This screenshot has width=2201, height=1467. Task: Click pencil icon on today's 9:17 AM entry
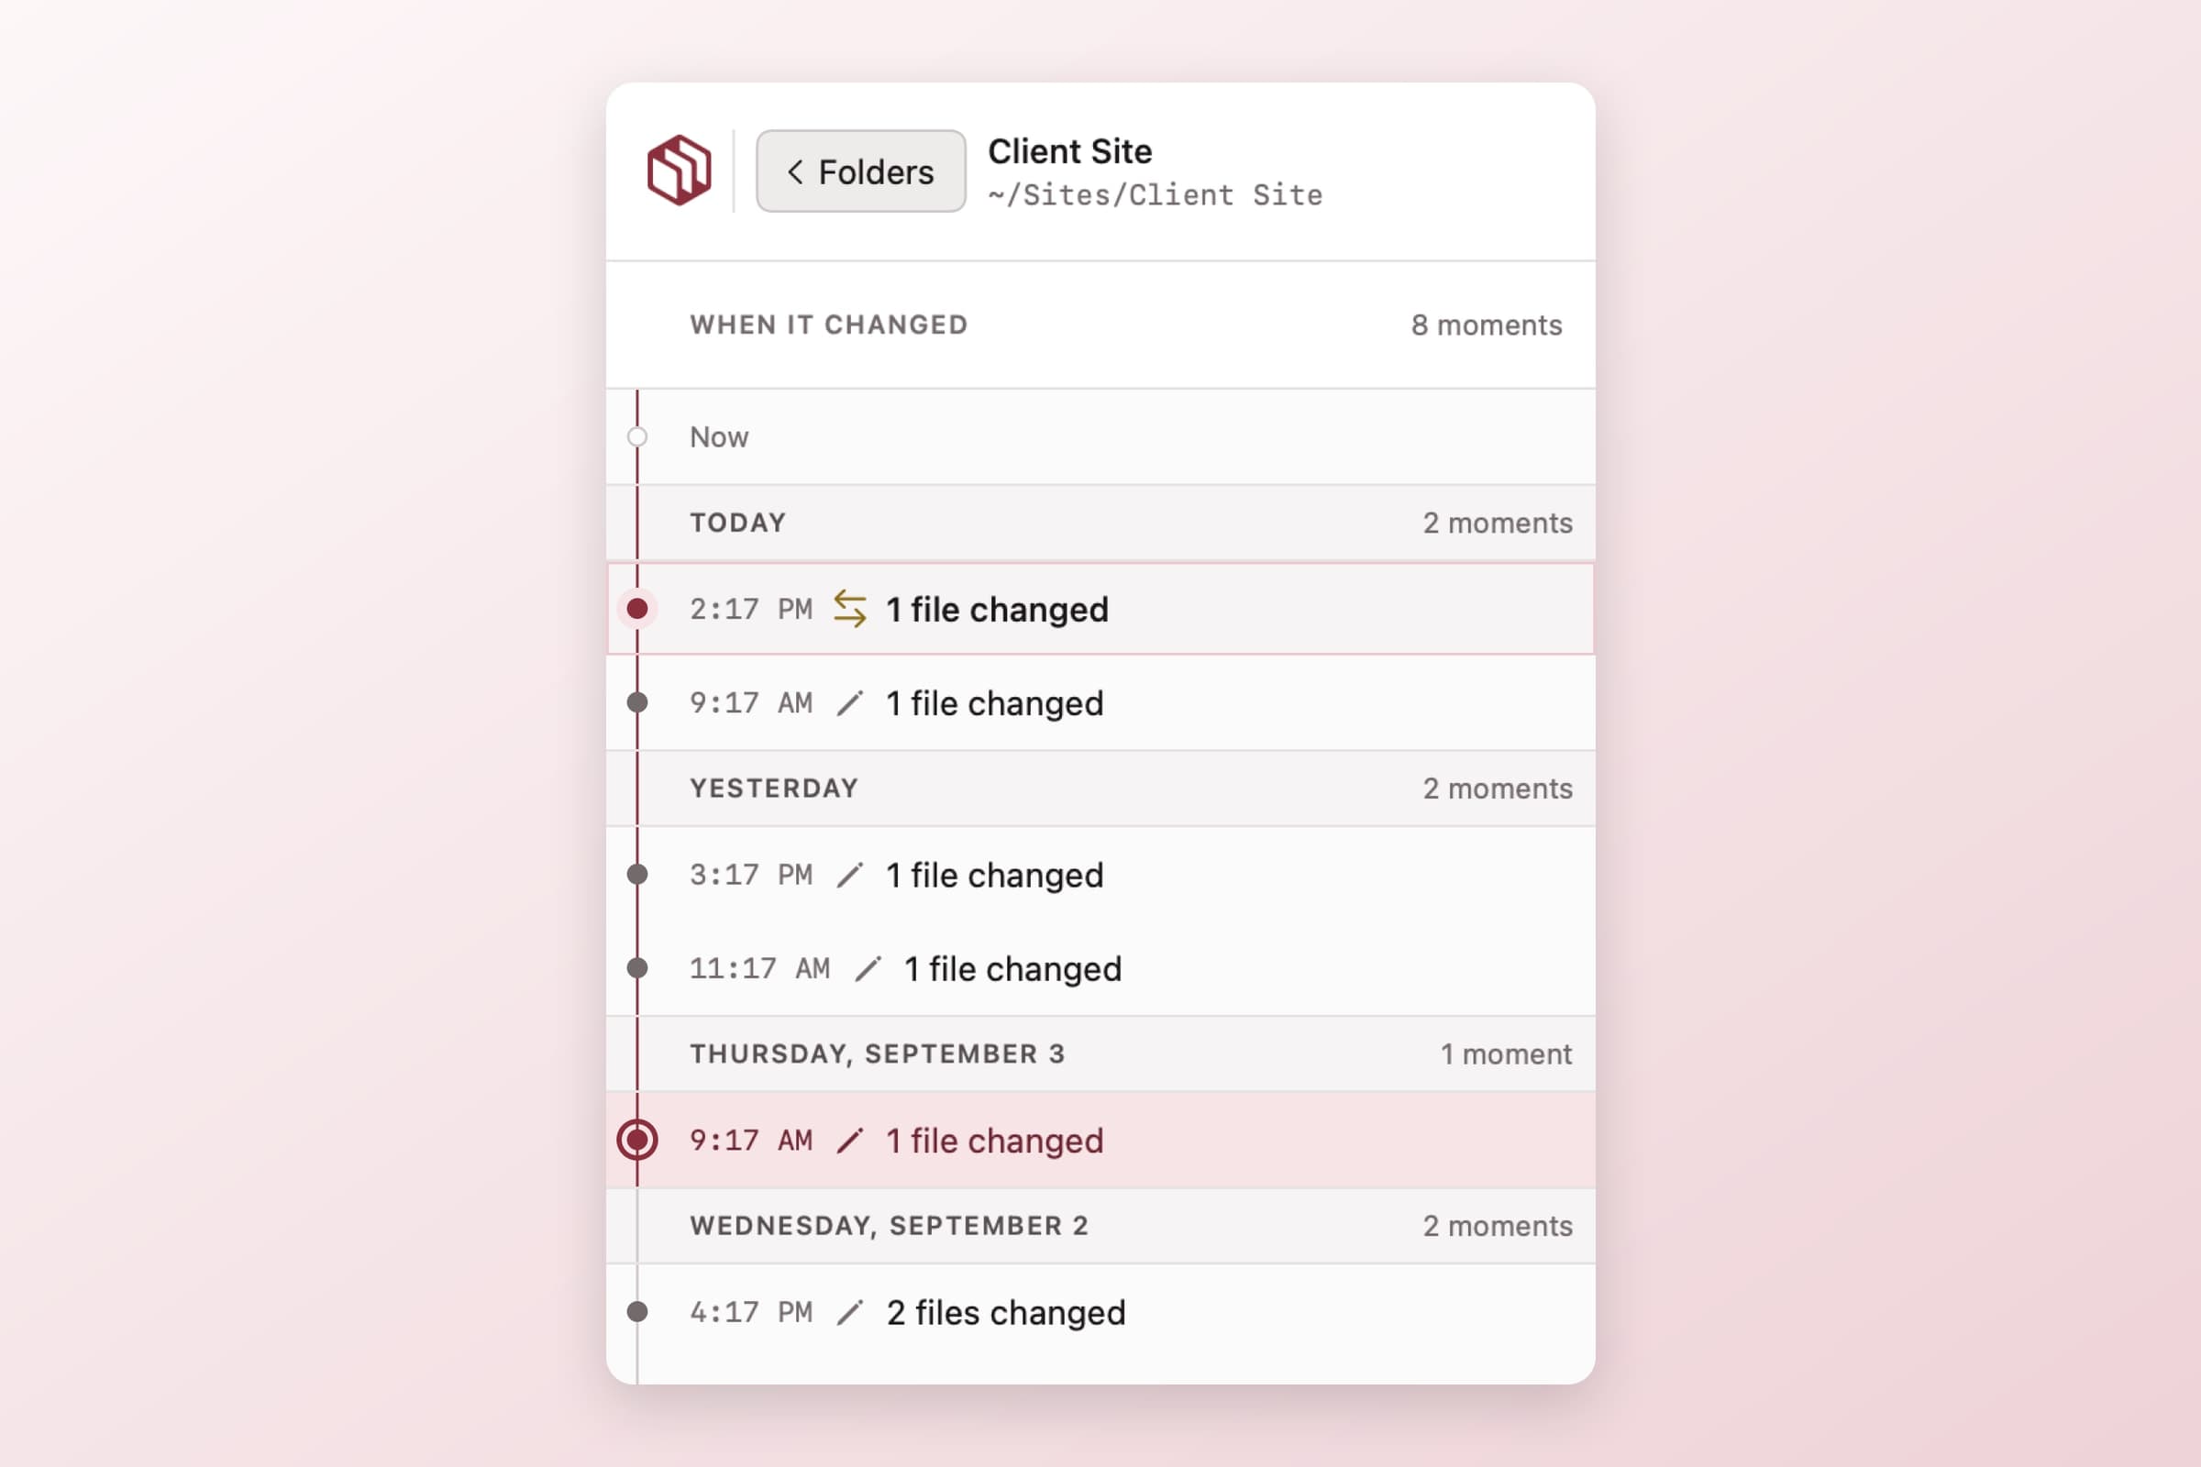pyautogui.click(x=850, y=702)
